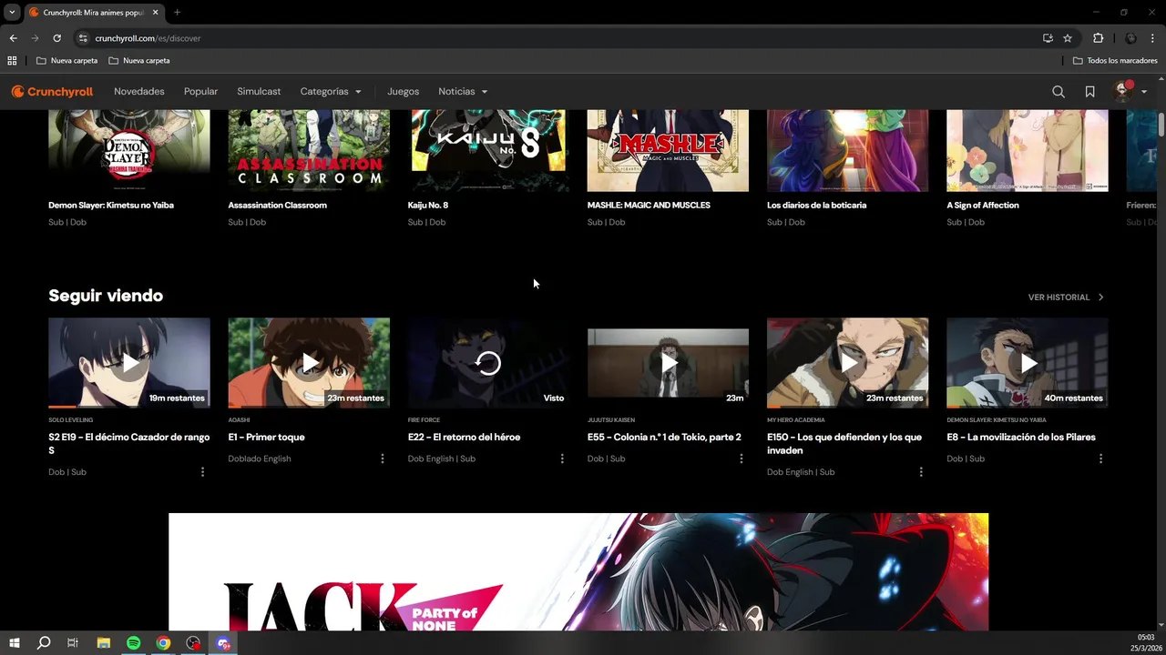Open the Novedades menu item
The width and height of the screenshot is (1166, 655).
coord(139,91)
